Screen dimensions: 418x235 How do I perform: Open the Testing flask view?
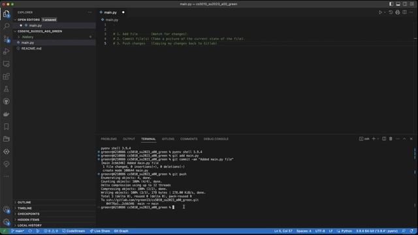[6, 89]
